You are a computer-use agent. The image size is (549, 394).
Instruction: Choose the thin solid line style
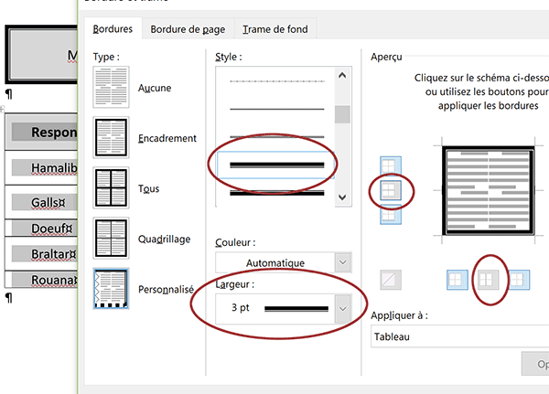point(276,109)
